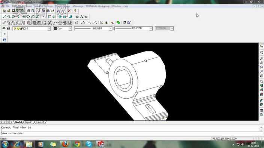This screenshot has height=148, width=264.
Task: Open the PDMWorks Workgroup menu
Action: 97,6
